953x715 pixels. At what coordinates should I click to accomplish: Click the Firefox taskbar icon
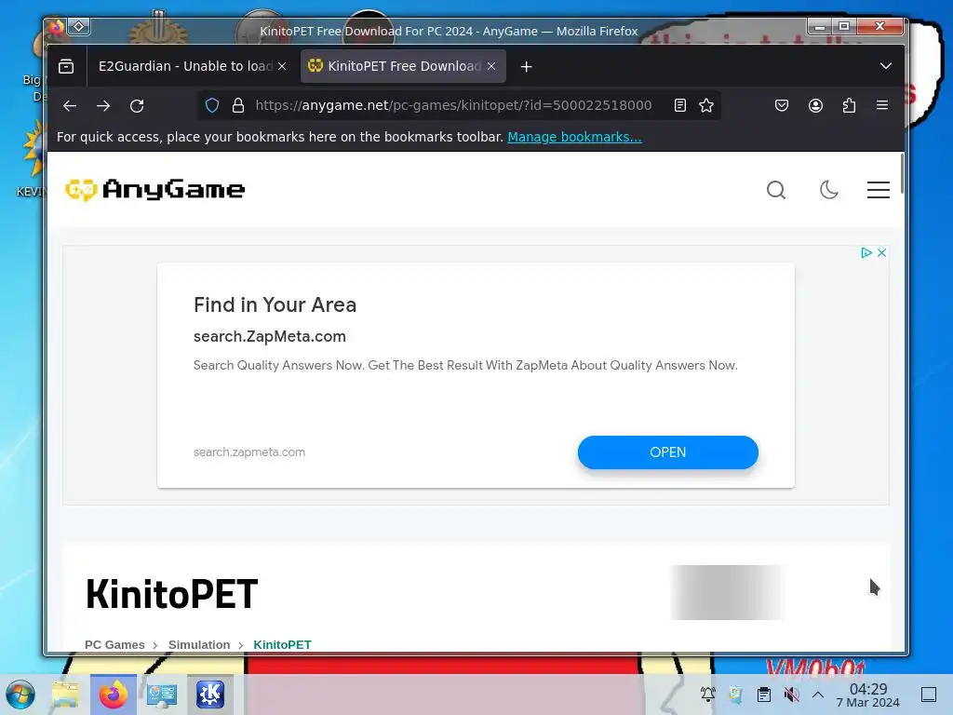113,695
